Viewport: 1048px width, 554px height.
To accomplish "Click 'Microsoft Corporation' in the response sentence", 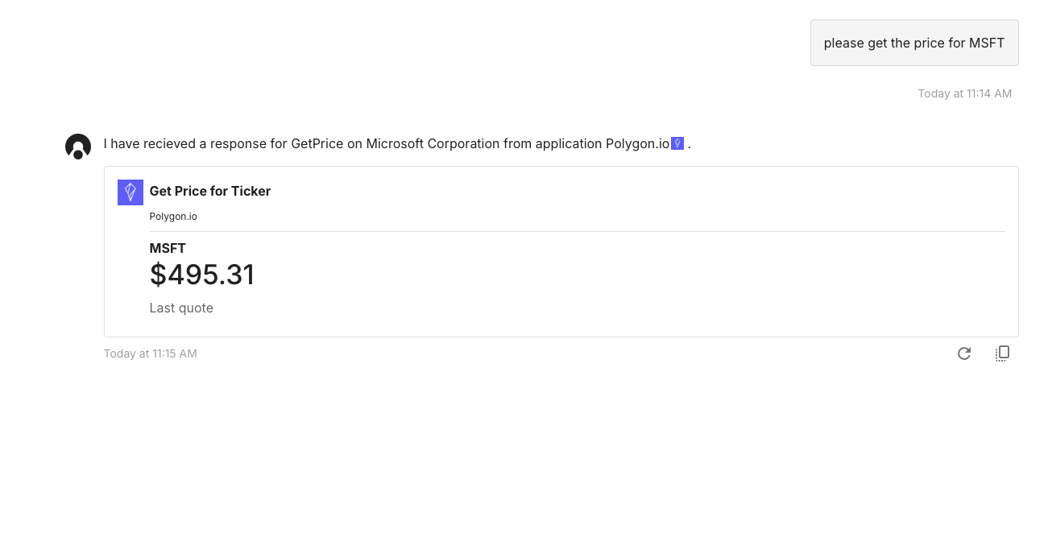I will point(433,143).
